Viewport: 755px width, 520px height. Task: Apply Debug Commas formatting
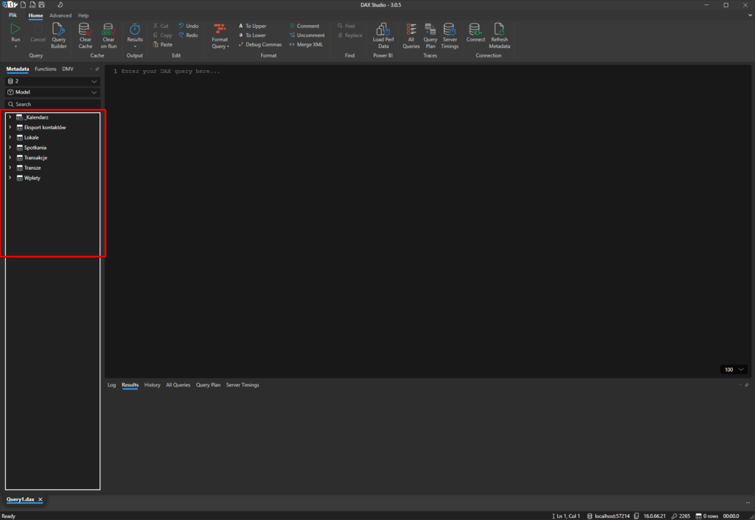260,44
